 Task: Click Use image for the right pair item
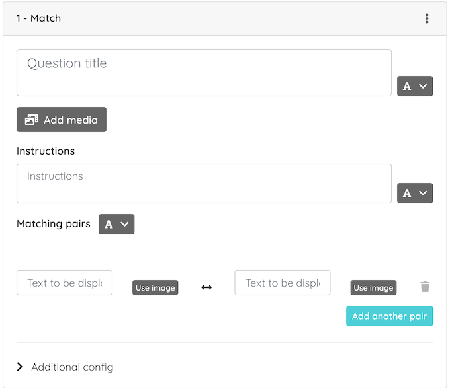point(373,287)
